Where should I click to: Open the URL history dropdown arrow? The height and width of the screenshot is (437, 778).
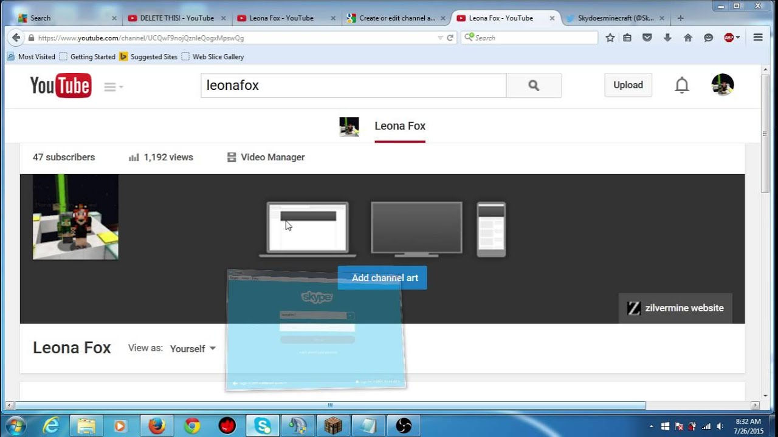pos(440,38)
